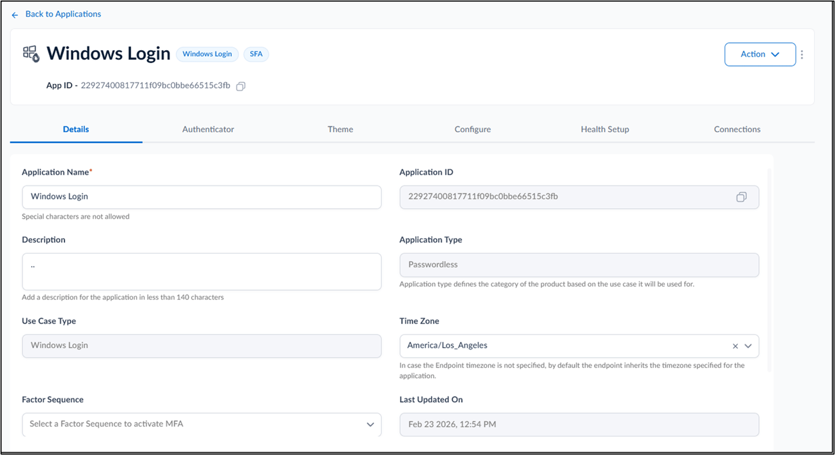Image resolution: width=835 pixels, height=455 pixels.
Task: Open the Theme tab
Action: (340, 129)
